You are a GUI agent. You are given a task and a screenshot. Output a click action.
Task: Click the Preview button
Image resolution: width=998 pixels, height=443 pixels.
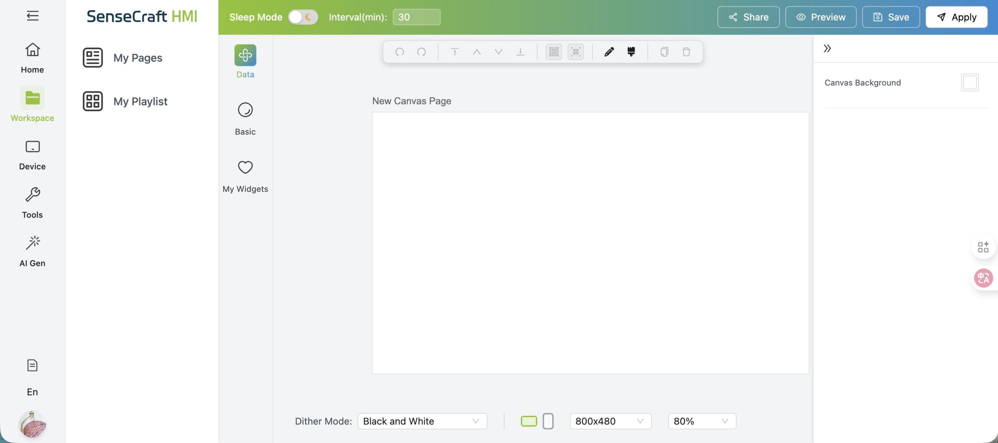(x=821, y=17)
